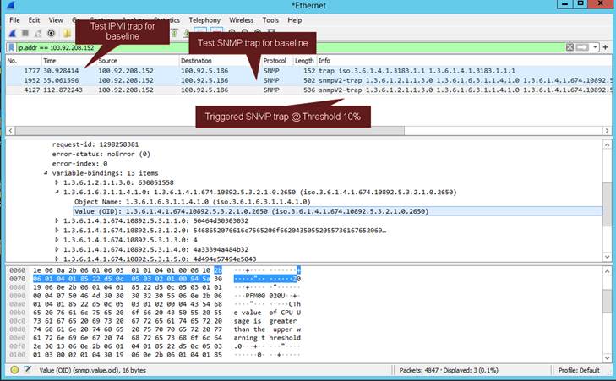Restart the current capture
The height and width of the screenshot is (381, 616).
coord(38,34)
